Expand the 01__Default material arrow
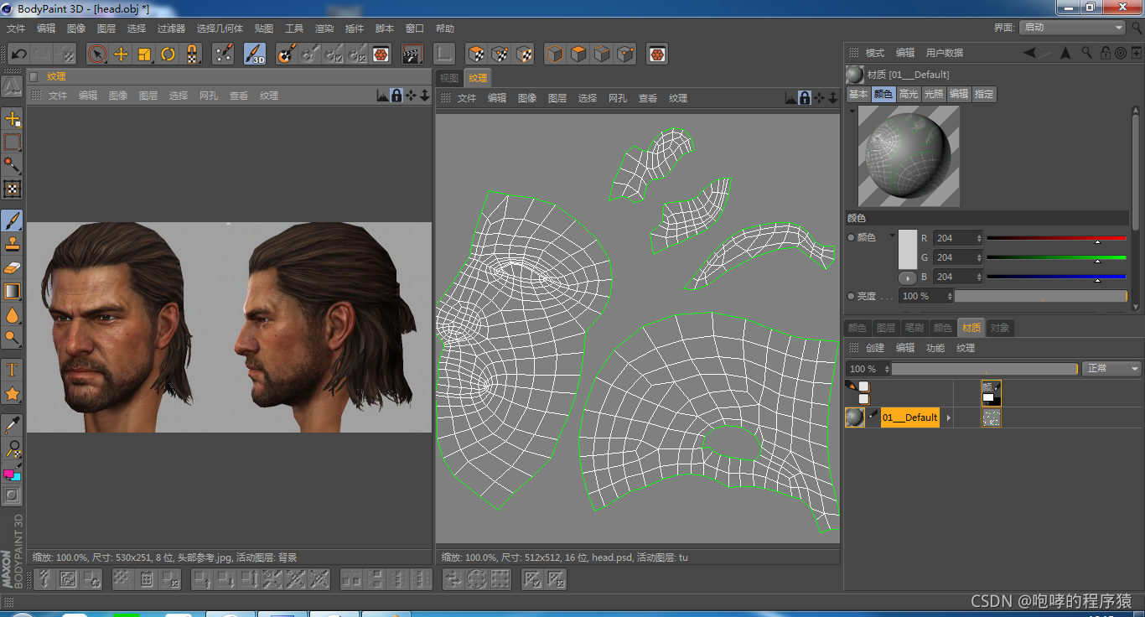Screen dimensions: 1145x617 (949, 417)
